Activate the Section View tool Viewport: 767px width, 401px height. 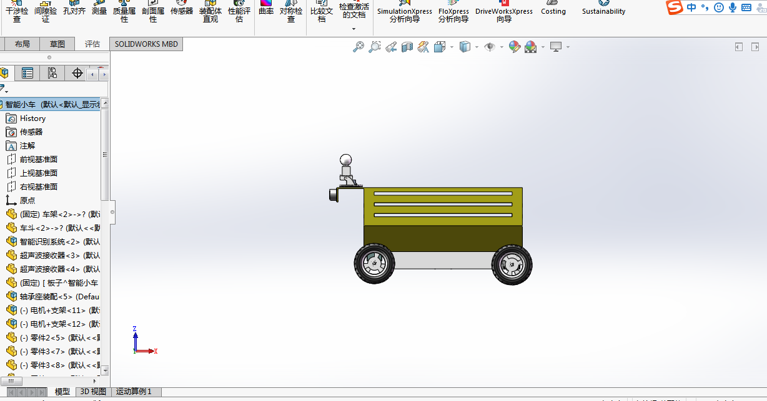coord(407,47)
